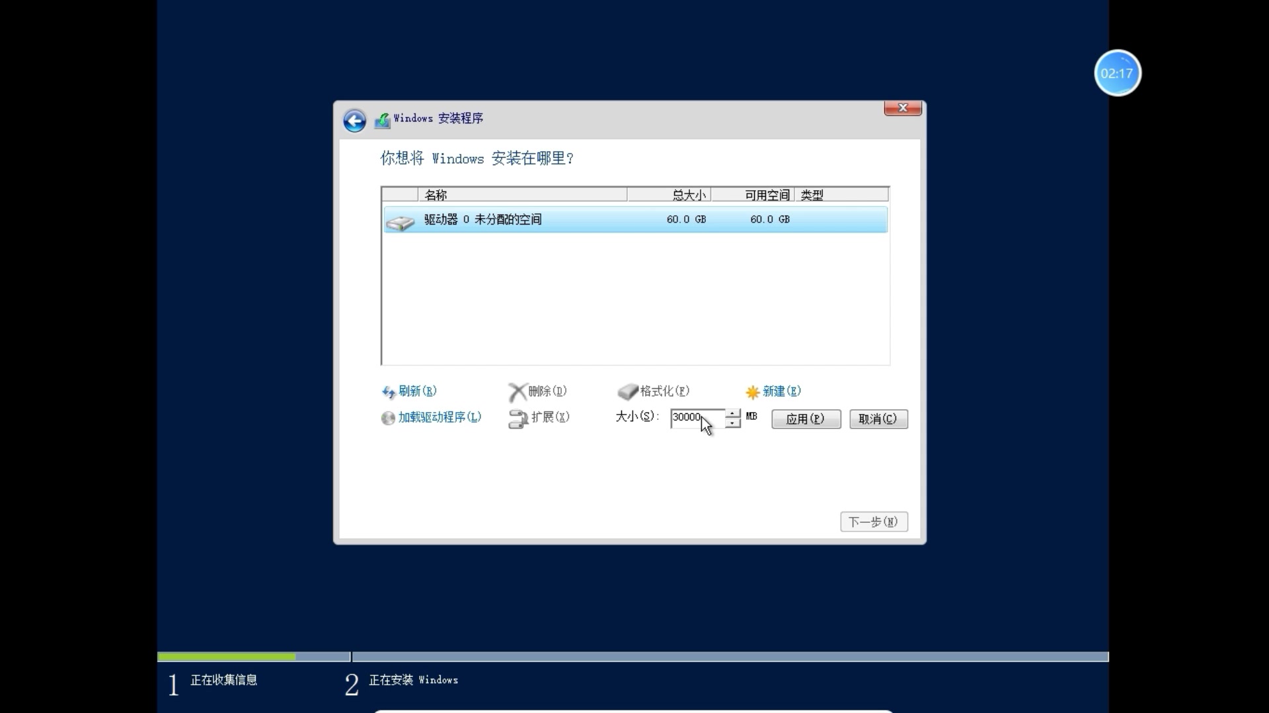The image size is (1269, 713).
Task: Click the format disk icon
Action: pos(627,392)
